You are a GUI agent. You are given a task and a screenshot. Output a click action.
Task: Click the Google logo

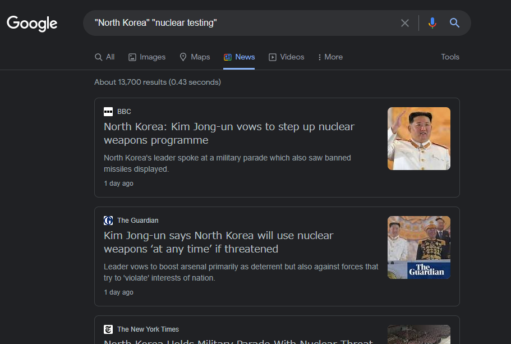click(x=32, y=23)
